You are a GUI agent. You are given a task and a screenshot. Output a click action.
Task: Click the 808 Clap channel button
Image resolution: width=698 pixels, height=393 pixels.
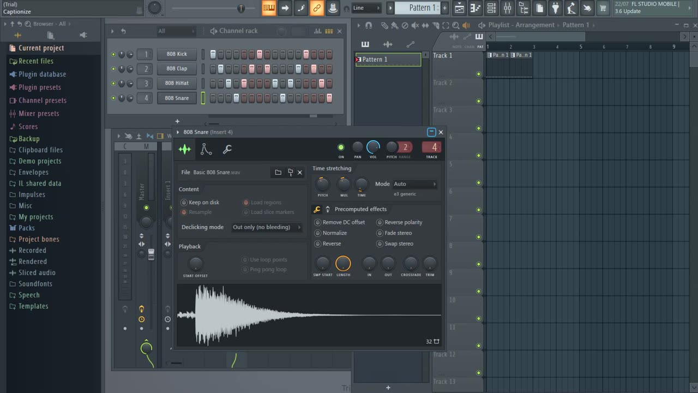click(177, 69)
